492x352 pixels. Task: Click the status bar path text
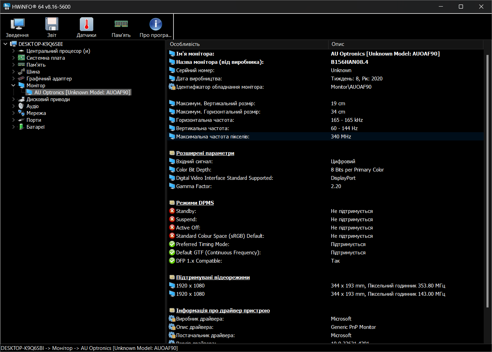(x=89, y=348)
